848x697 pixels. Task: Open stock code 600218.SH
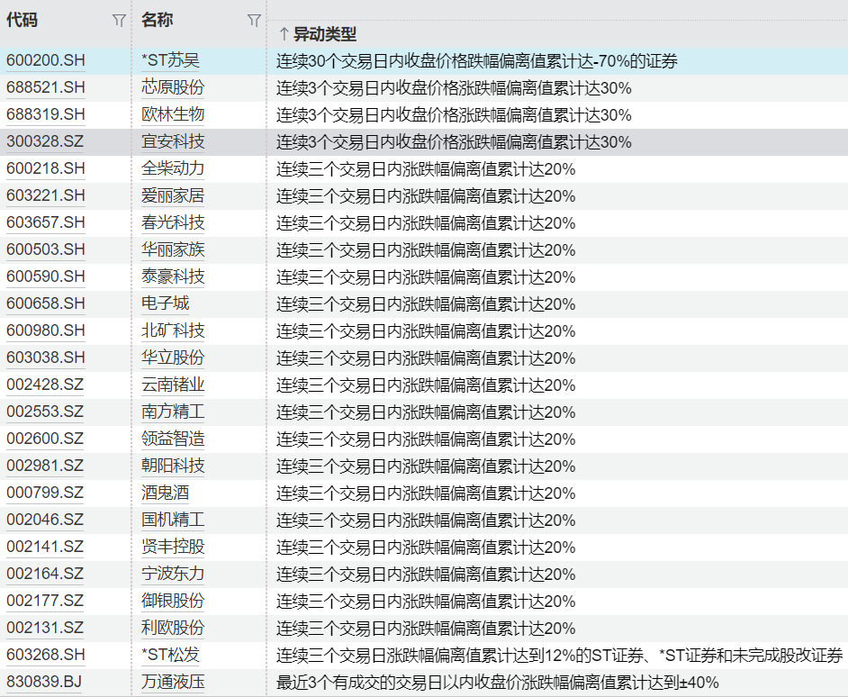pos(46,168)
